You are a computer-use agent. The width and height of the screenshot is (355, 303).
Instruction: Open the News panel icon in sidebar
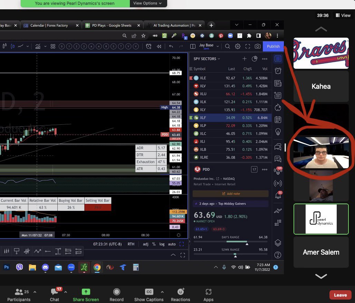click(278, 83)
